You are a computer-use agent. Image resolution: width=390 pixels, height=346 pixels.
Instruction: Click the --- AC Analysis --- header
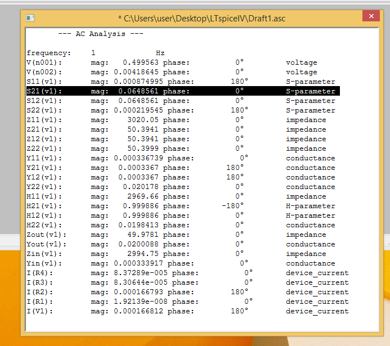click(x=101, y=34)
